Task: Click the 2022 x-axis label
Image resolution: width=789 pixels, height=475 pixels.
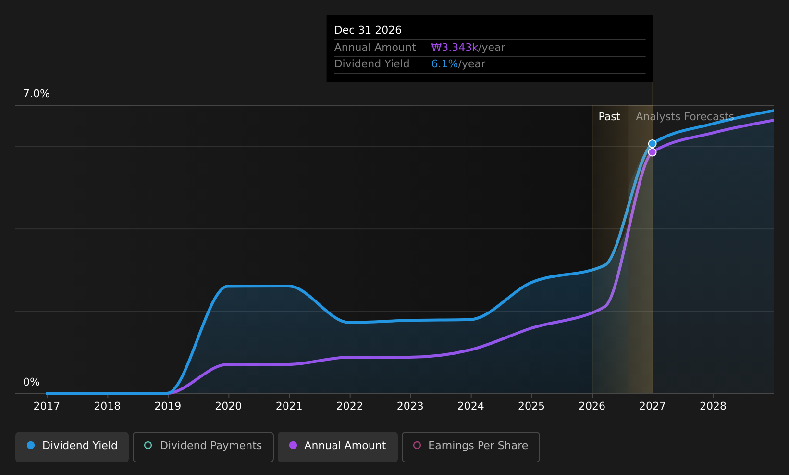Action: 349,406
